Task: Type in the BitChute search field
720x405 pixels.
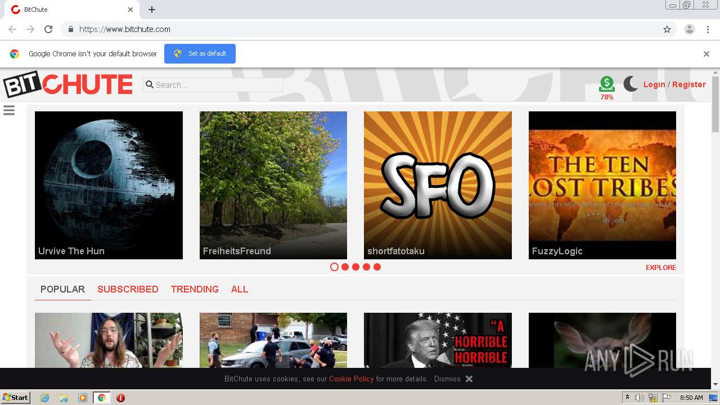Action: tap(213, 85)
